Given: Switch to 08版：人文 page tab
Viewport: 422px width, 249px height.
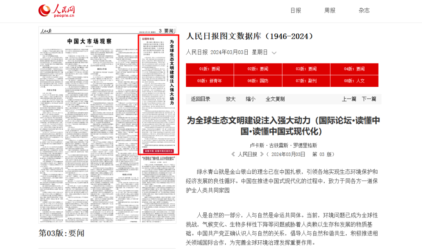Looking at the screenshot, I should pyautogui.click(x=354, y=81).
